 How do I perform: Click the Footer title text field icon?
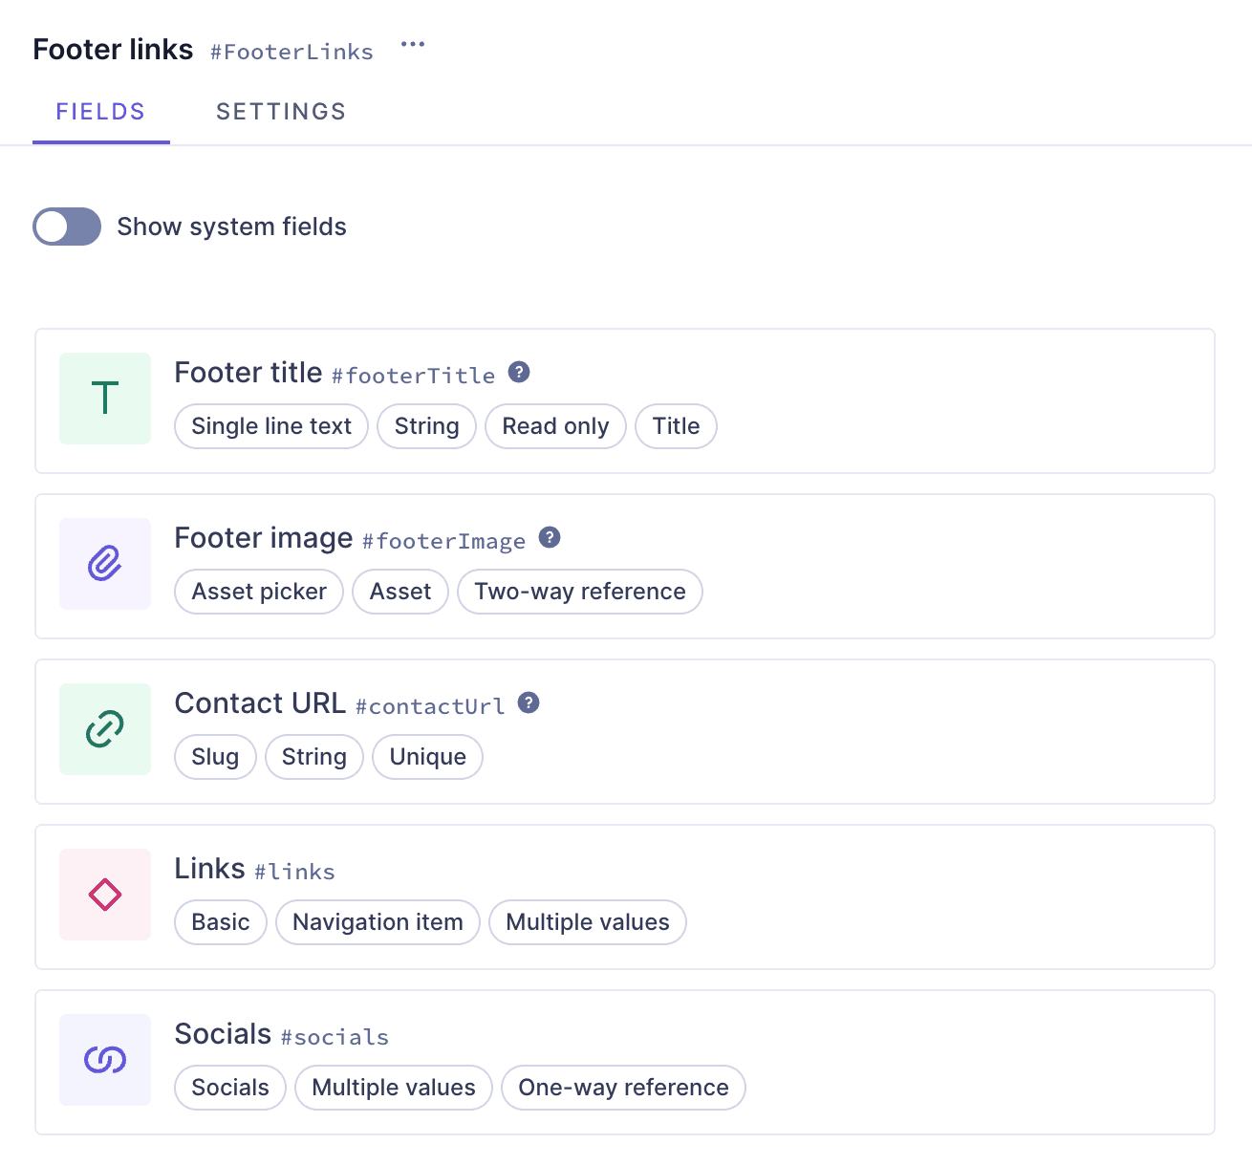click(x=105, y=399)
